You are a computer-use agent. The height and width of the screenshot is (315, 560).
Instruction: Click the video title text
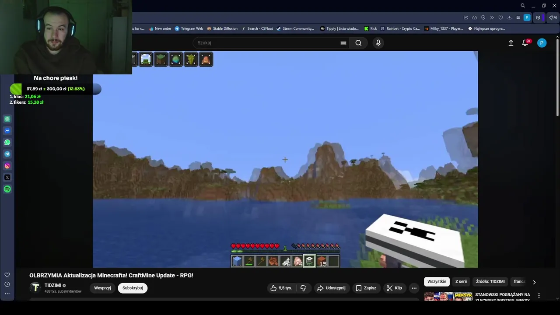(x=111, y=275)
